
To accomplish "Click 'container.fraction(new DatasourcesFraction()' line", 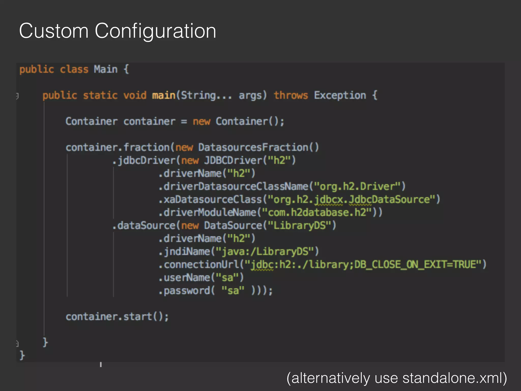I will (x=192, y=147).
